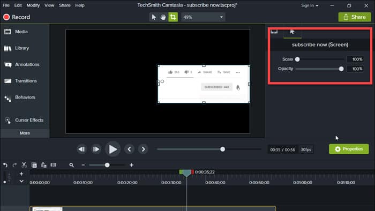Select the screen recording on canvas

pos(204,84)
